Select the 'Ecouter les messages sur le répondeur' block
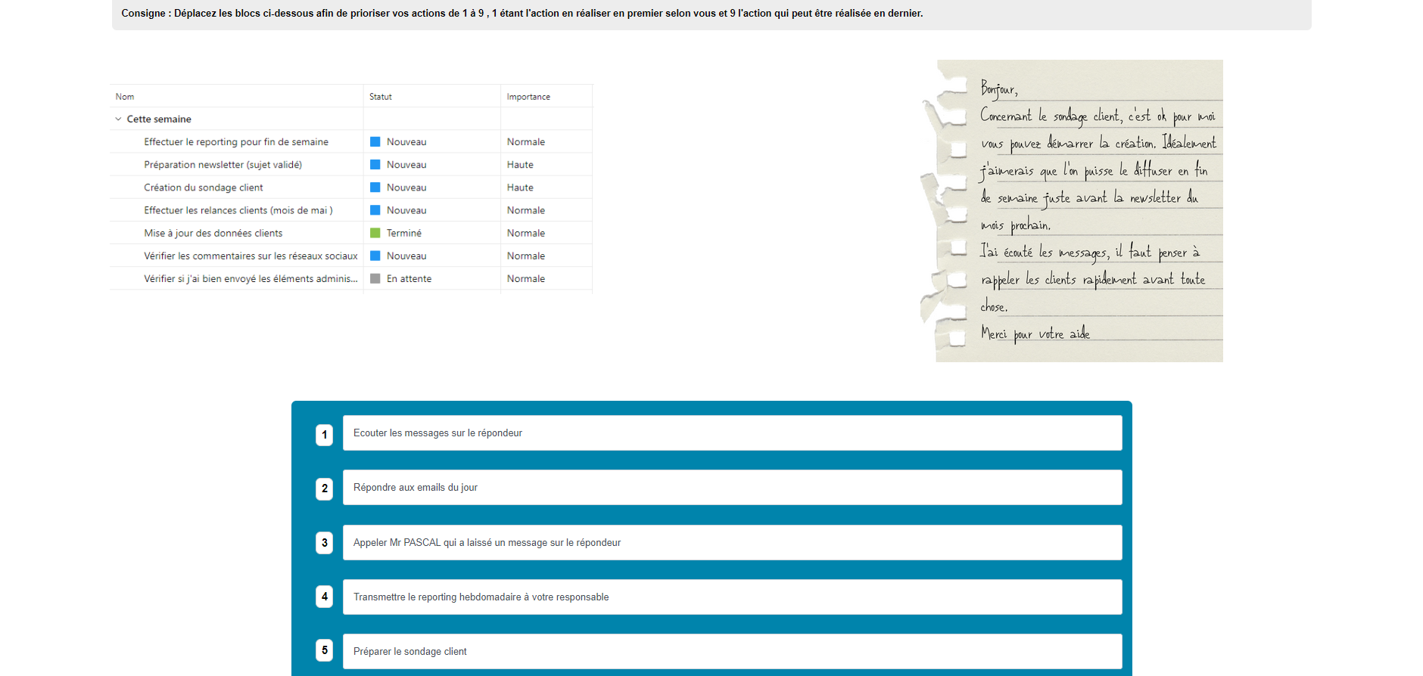The width and height of the screenshot is (1423, 676). point(731,433)
